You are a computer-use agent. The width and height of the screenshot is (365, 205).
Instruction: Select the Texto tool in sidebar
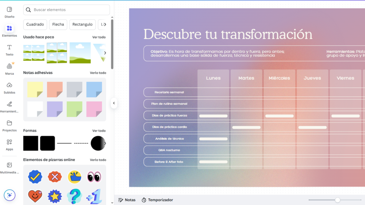click(x=10, y=50)
